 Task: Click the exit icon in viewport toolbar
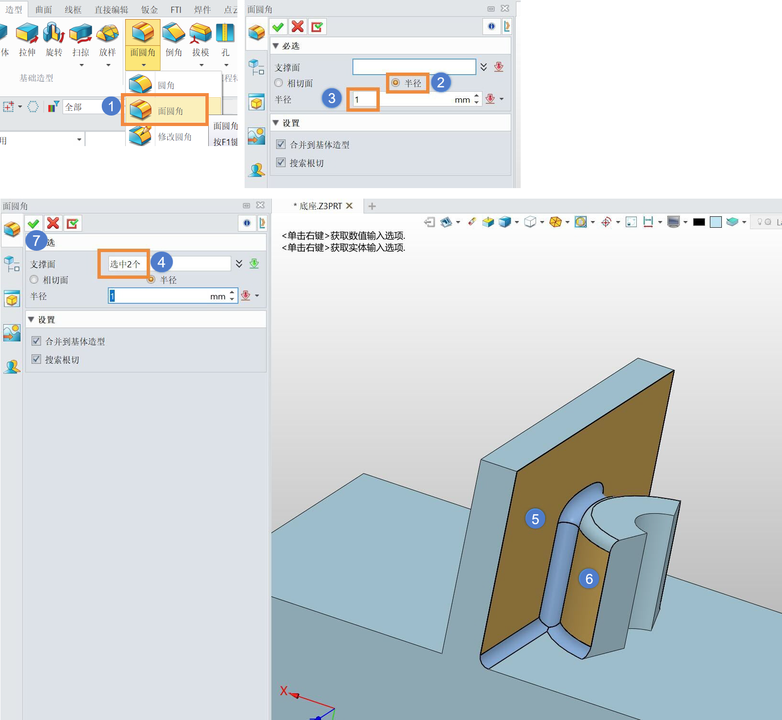point(429,222)
